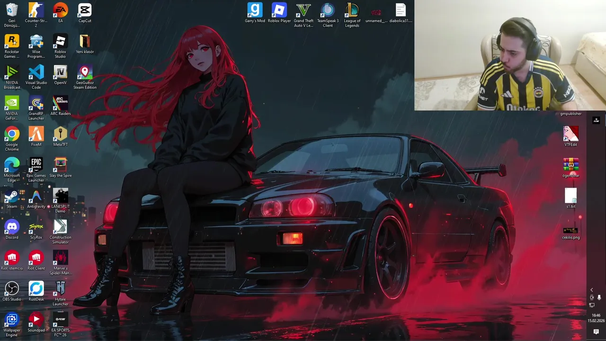Select the gmpublisher label text
This screenshot has height=341, width=606.
570,114
